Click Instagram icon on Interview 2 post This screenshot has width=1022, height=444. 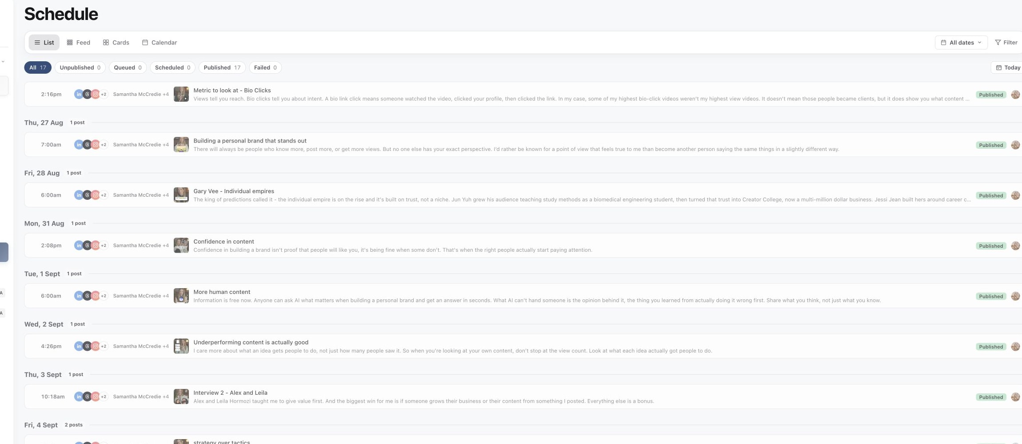point(95,396)
